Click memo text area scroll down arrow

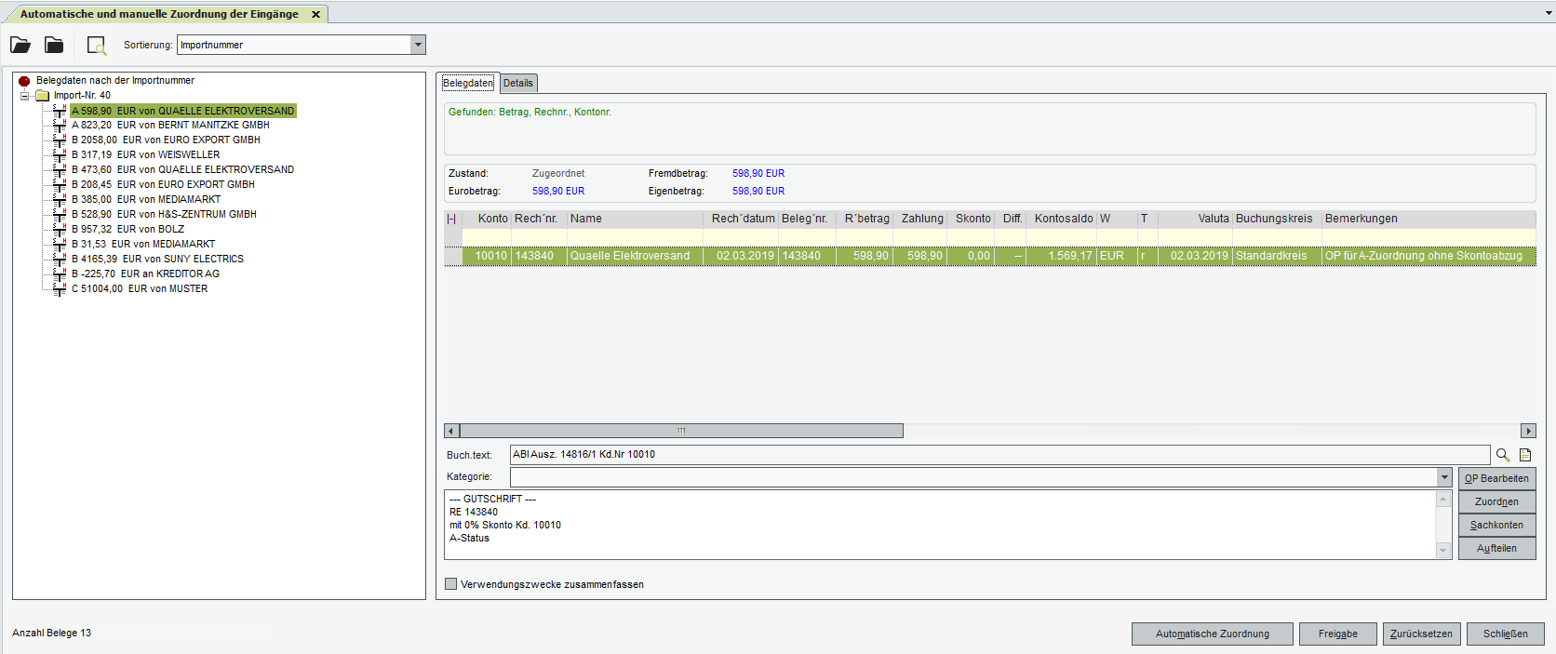pos(1443,551)
